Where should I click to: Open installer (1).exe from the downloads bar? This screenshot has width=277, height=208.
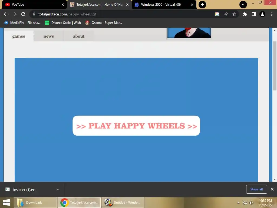pos(25,190)
